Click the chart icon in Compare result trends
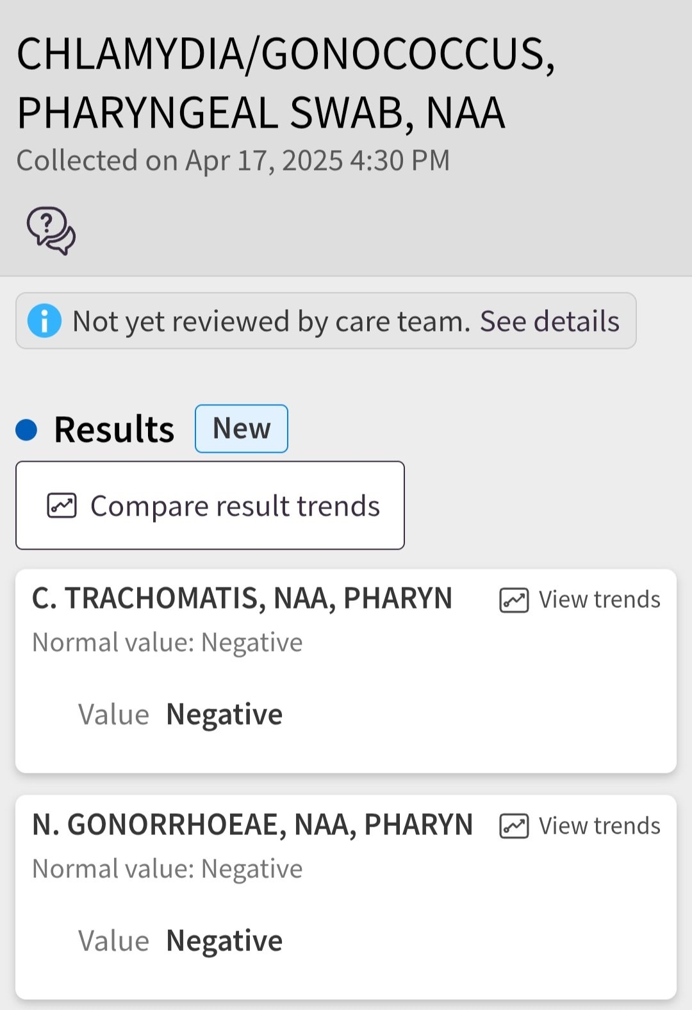 62,505
